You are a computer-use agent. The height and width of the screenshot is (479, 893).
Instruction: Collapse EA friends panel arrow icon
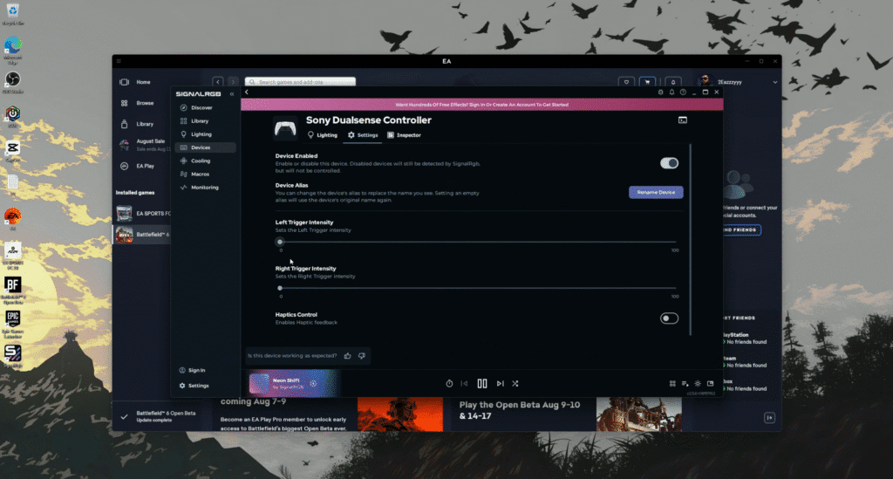769,418
